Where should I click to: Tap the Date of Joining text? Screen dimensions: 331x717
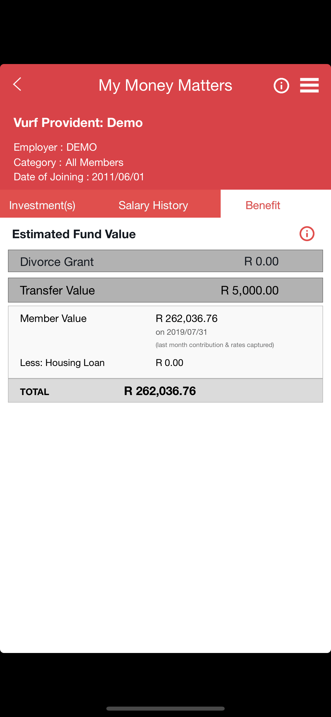pyautogui.click(x=79, y=177)
